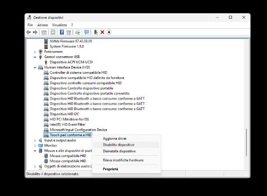Screen dimensions: 267x196
Task: Disable device with the down-arrow circle icon
Action: click(109, 32)
